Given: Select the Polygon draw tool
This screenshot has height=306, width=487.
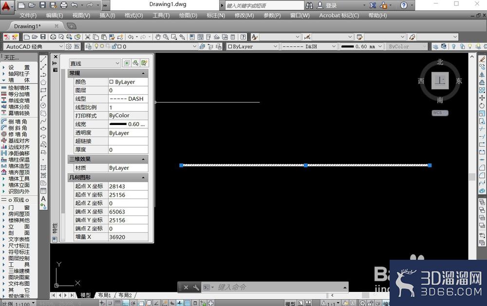Looking at the screenshot, I should pyautogui.click(x=43, y=82).
